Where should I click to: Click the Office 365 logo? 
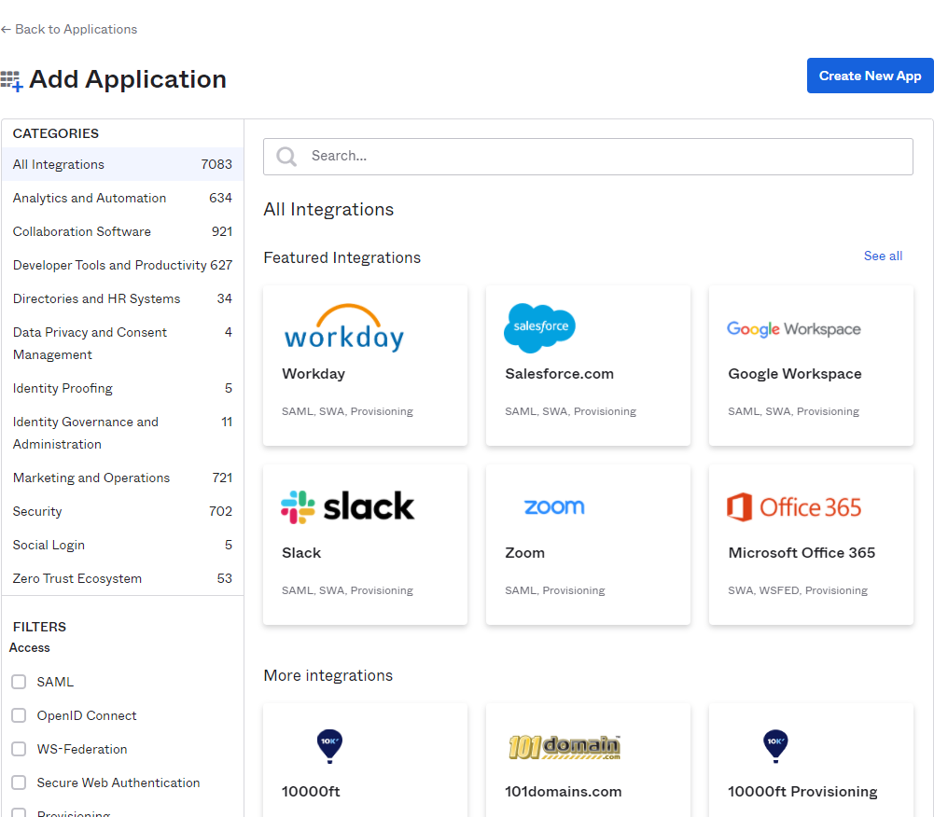pos(794,507)
